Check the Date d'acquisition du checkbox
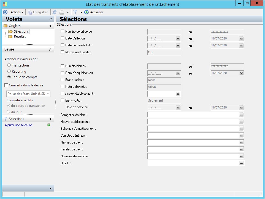The image size is (265, 199). [62, 73]
